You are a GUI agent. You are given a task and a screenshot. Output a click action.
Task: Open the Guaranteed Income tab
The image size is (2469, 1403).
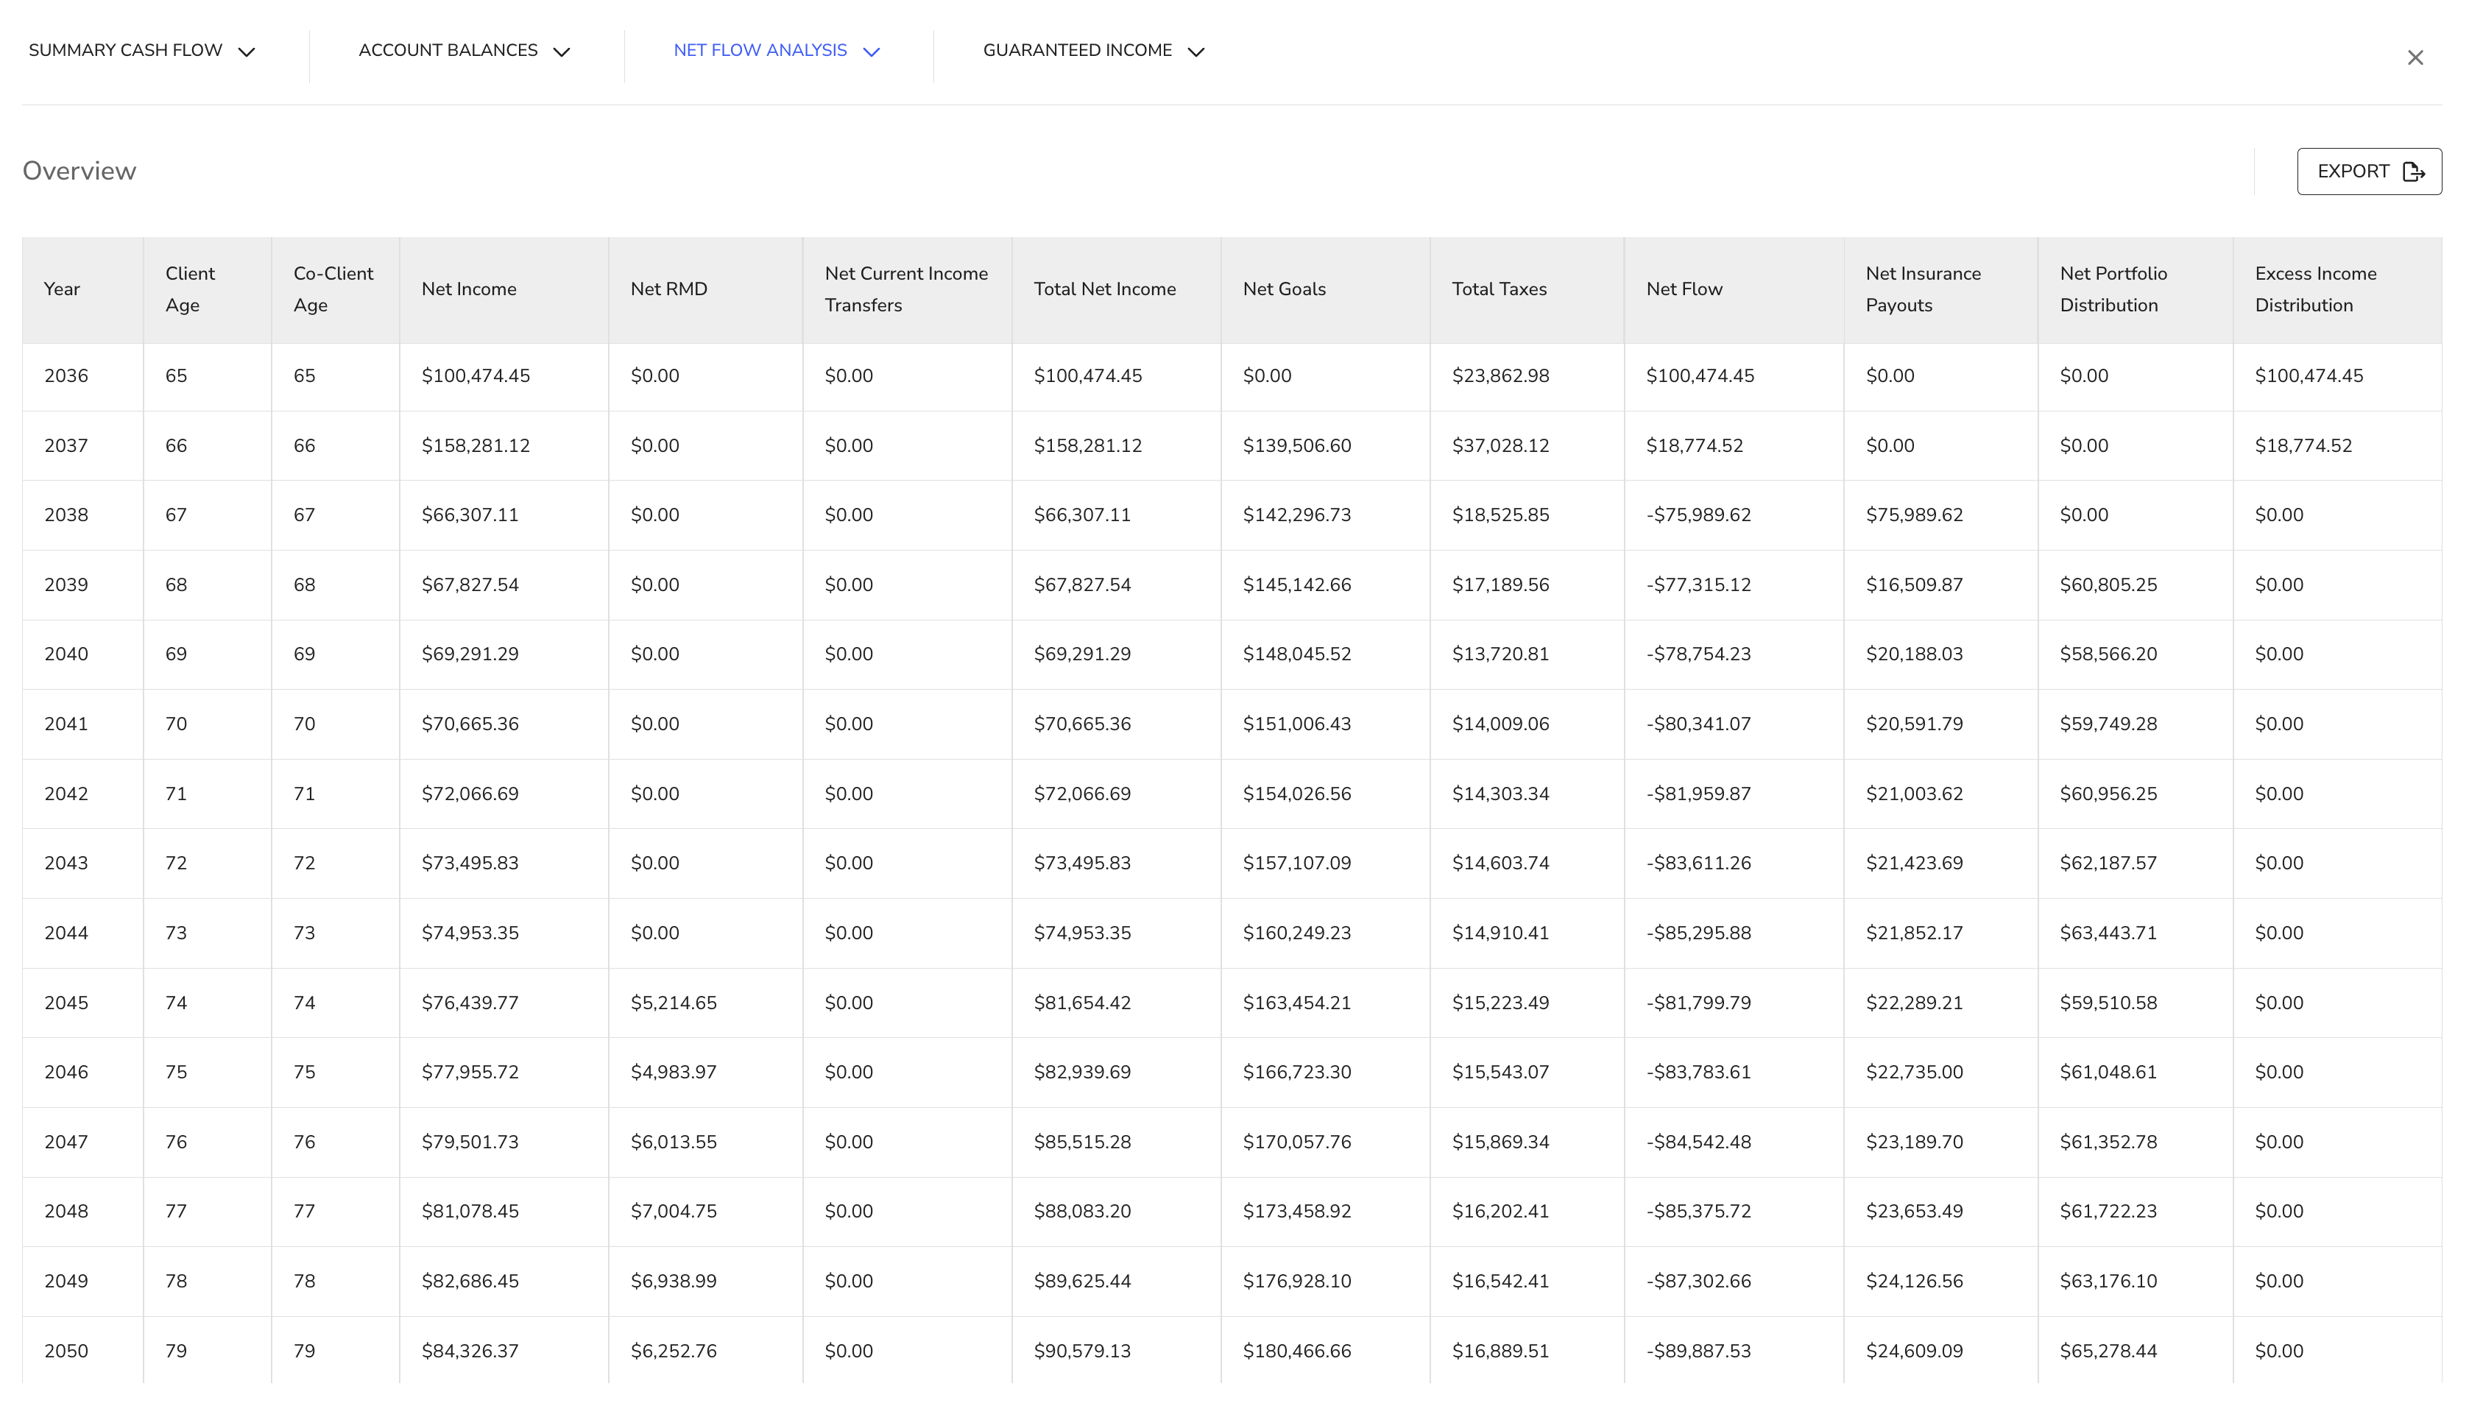click(x=1077, y=50)
